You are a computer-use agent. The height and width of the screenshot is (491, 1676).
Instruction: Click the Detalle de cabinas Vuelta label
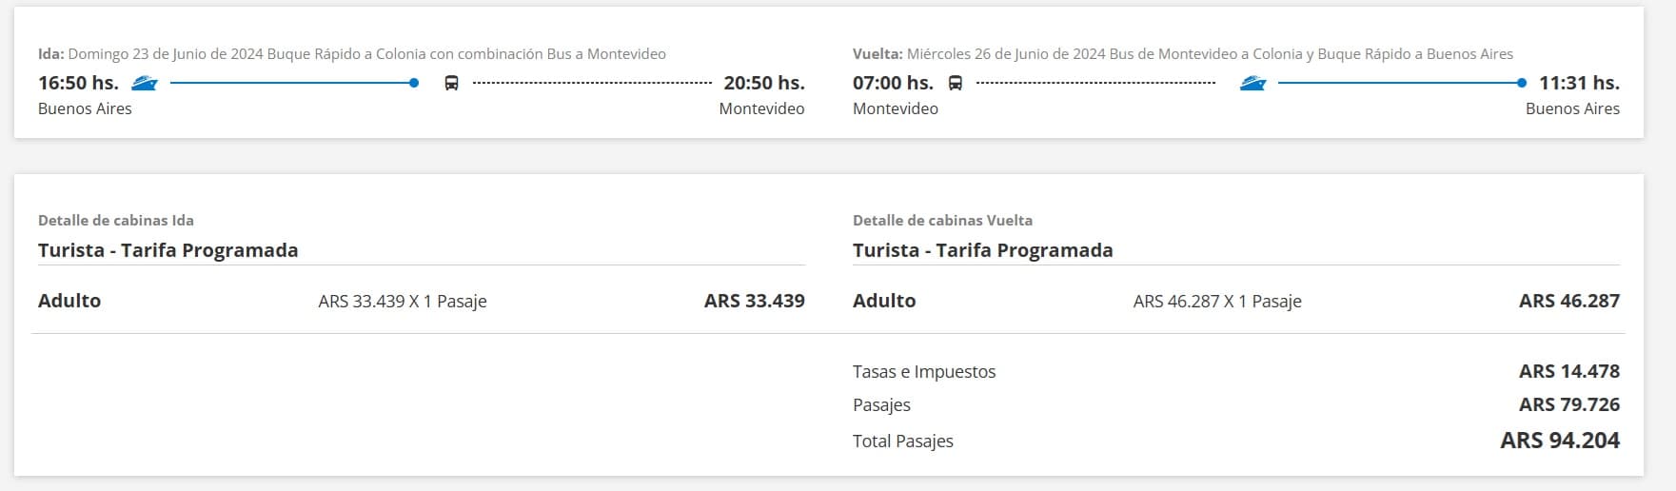[x=942, y=220]
